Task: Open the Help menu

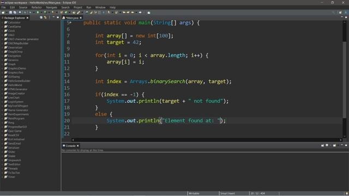Action: (112, 7)
